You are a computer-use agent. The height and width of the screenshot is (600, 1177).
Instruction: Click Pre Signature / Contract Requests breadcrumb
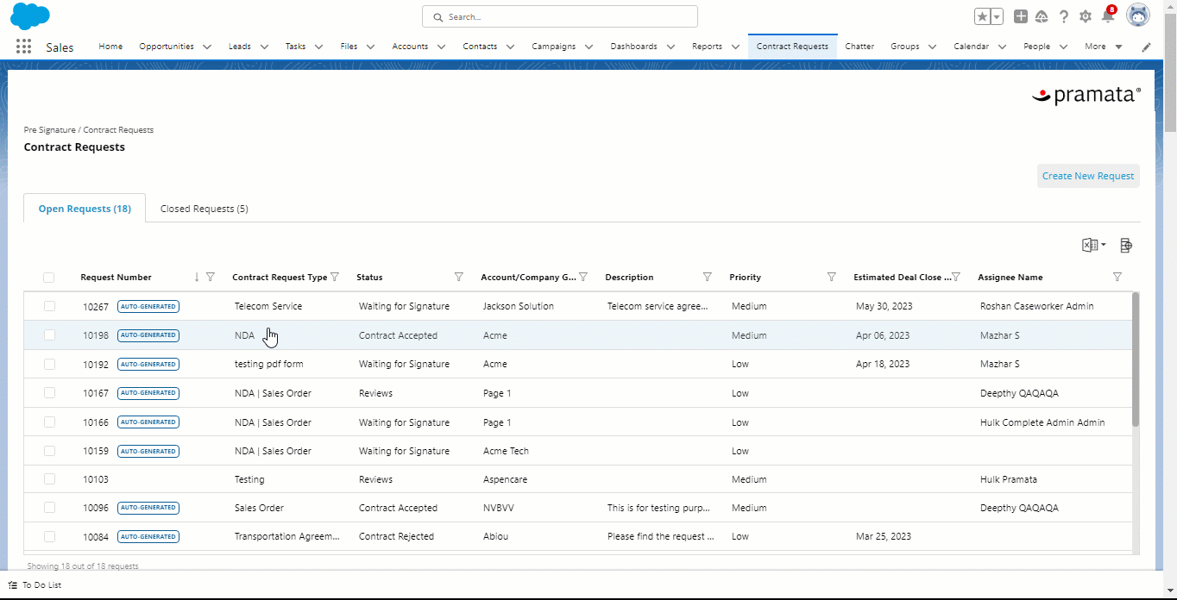pyautogui.click(x=89, y=129)
